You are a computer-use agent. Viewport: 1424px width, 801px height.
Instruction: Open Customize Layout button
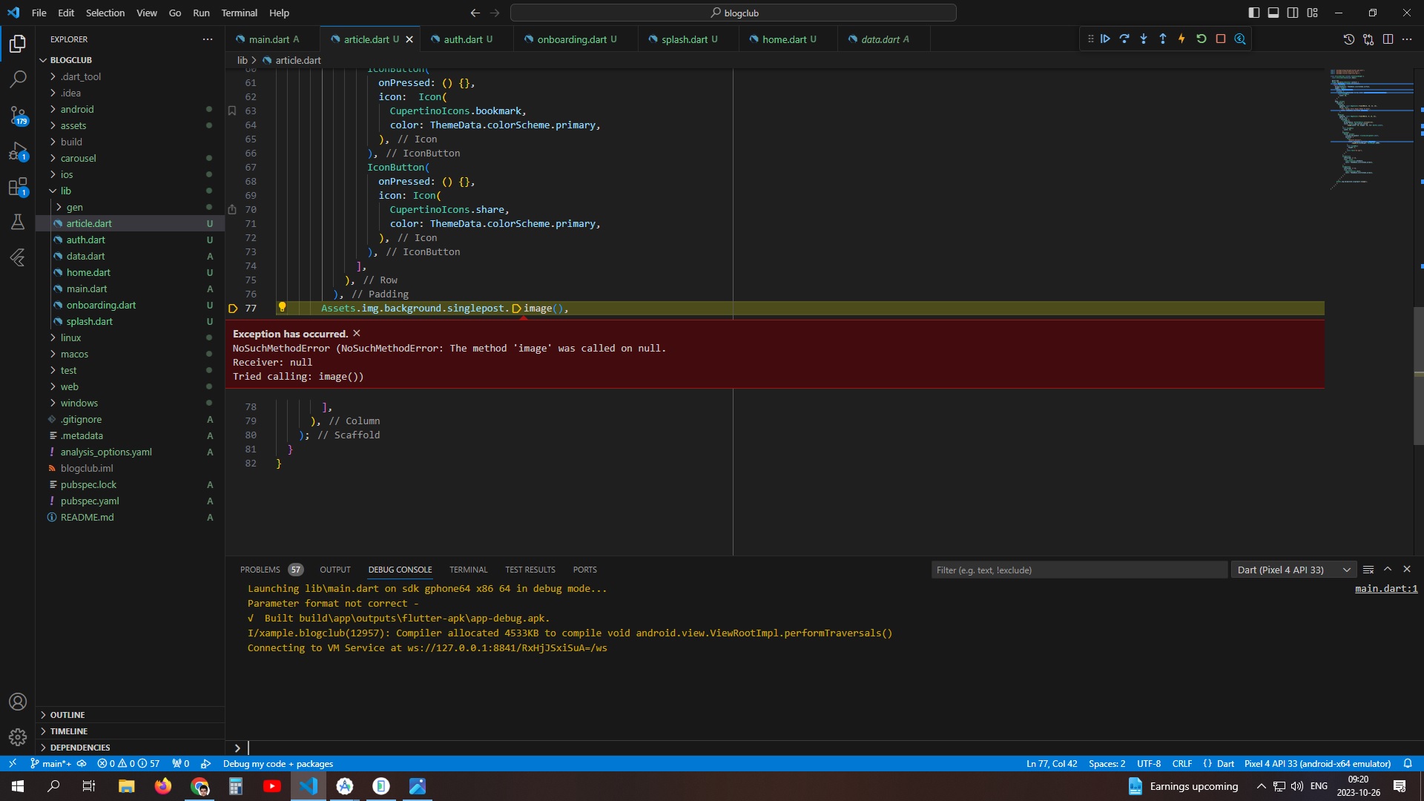(x=1313, y=13)
